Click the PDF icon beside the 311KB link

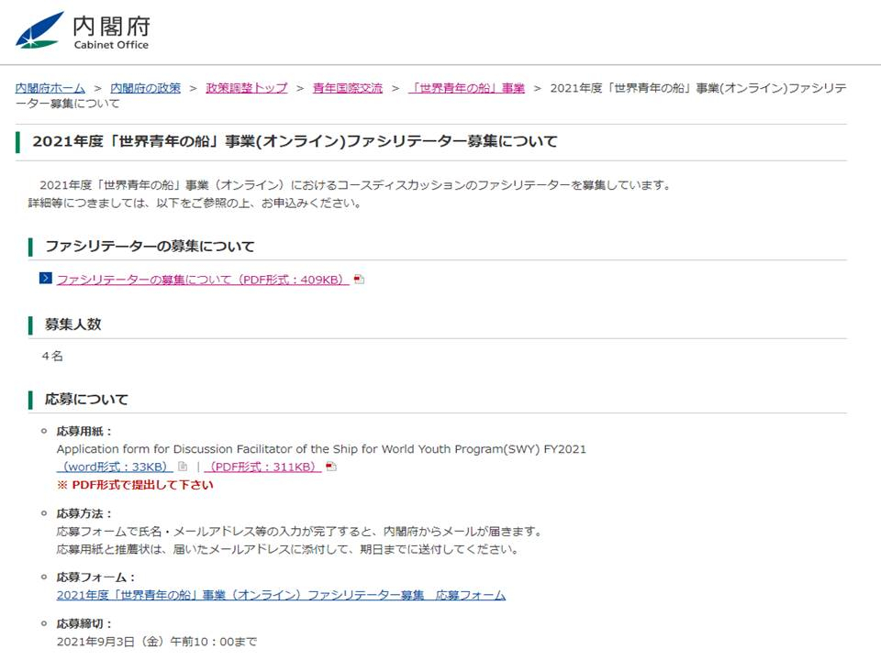tap(331, 467)
